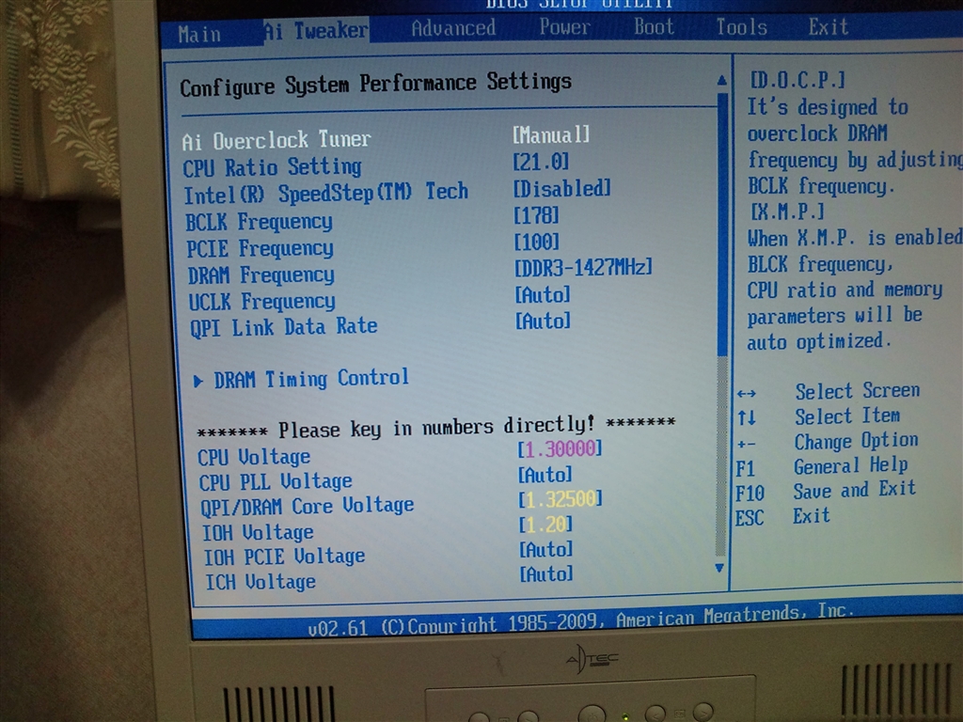Edit QPI/DRAM Core Voltage 1.32500
Screen dimensions: 963x722
tap(560, 498)
